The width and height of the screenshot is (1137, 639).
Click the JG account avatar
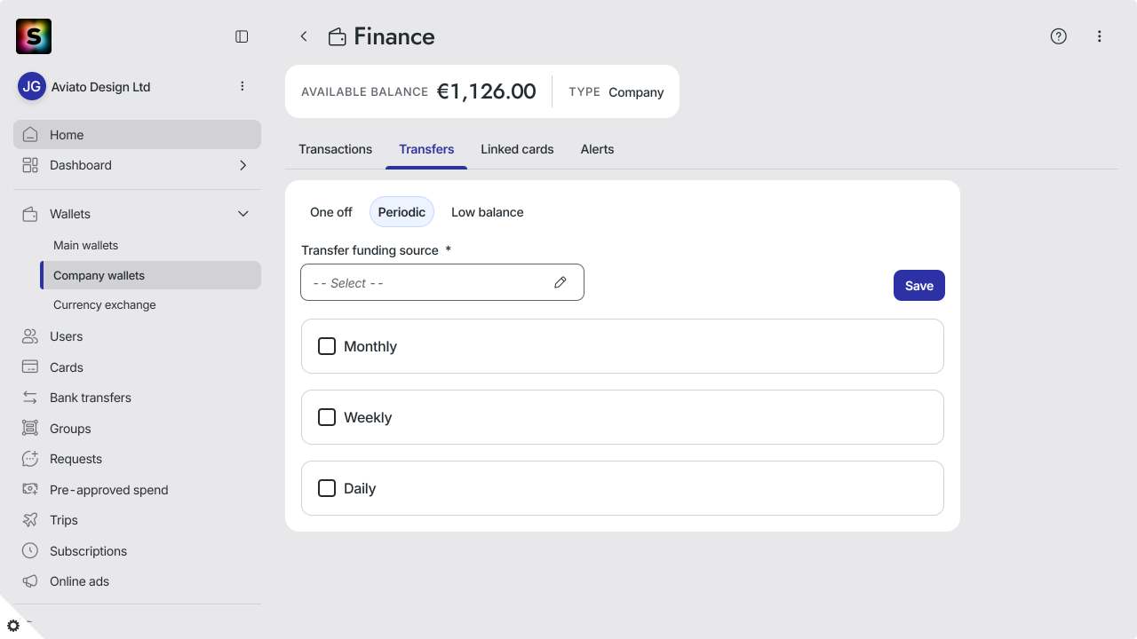pyautogui.click(x=32, y=87)
